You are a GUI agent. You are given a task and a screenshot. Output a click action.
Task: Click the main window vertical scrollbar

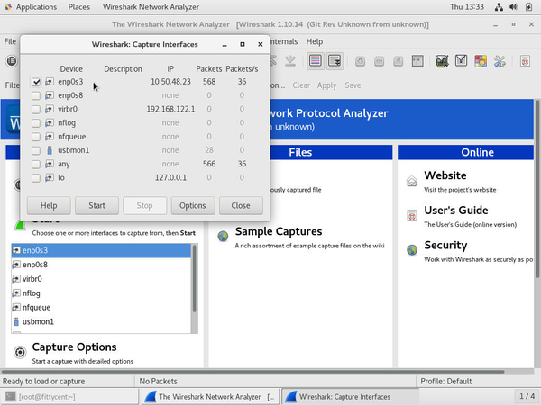click(537, 189)
